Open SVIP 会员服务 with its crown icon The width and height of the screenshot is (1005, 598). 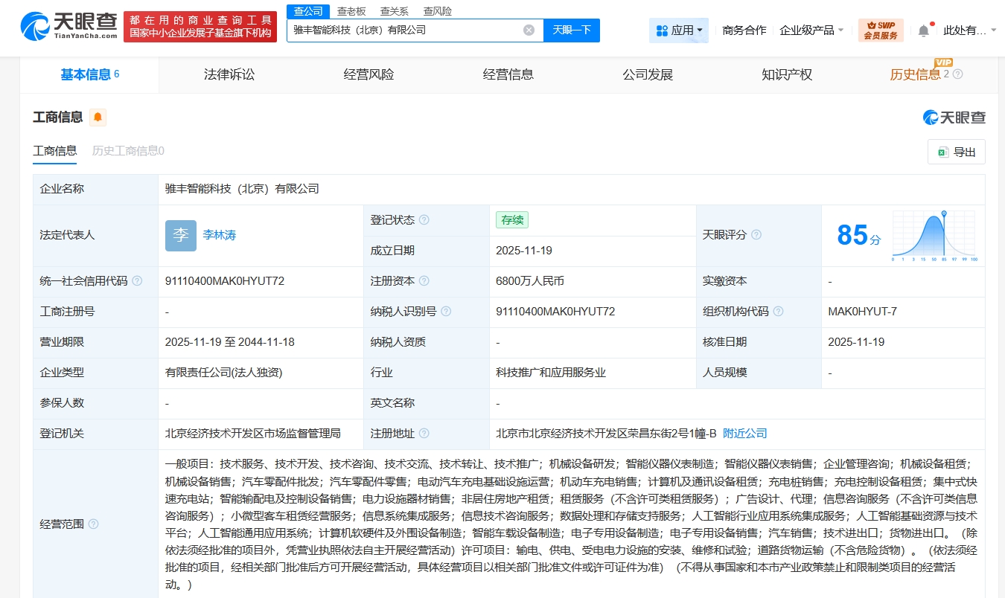(881, 30)
